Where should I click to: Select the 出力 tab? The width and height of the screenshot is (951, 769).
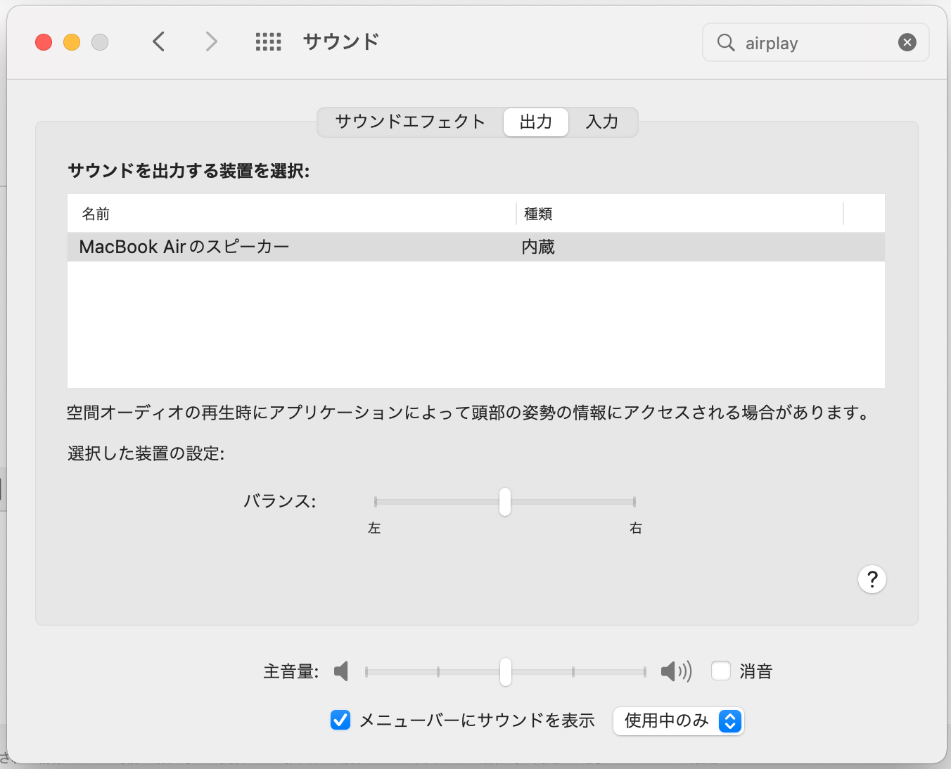click(535, 122)
